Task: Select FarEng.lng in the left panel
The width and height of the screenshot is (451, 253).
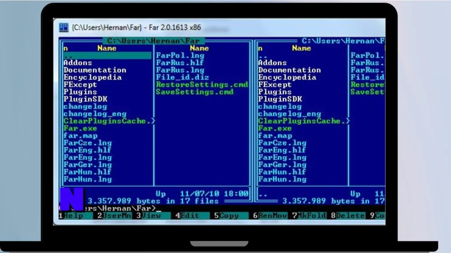Action: click(88, 158)
